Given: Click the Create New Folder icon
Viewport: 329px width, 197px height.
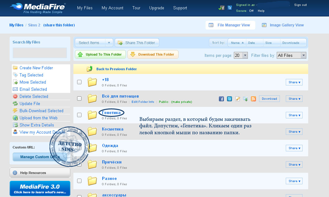Looking at the screenshot, I should pyautogui.click(x=15, y=68).
